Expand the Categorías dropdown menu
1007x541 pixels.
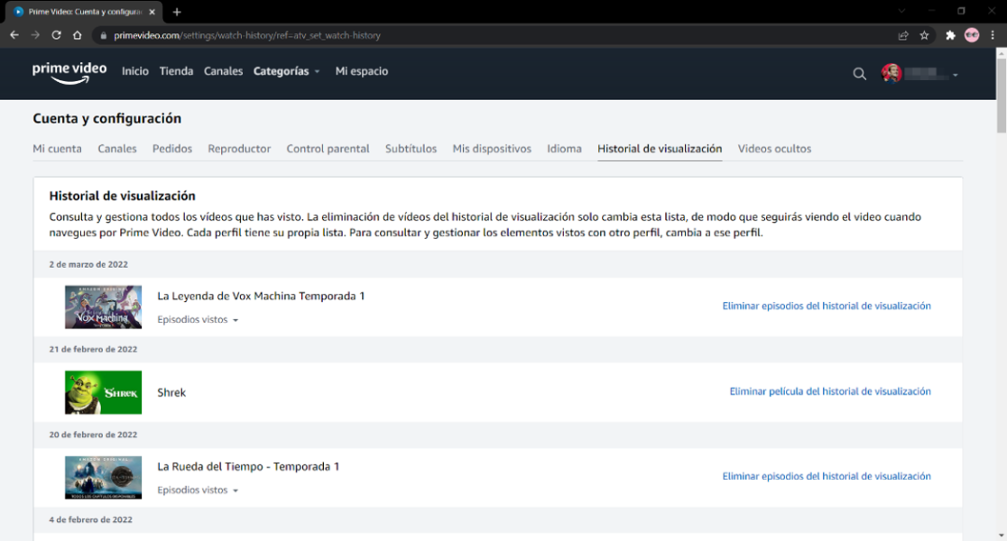tap(286, 71)
